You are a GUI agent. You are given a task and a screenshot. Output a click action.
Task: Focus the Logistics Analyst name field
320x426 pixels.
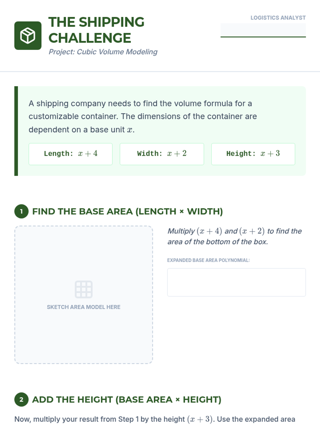coord(263,30)
